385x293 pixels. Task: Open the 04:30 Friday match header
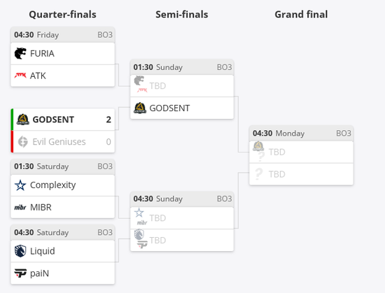pos(63,35)
